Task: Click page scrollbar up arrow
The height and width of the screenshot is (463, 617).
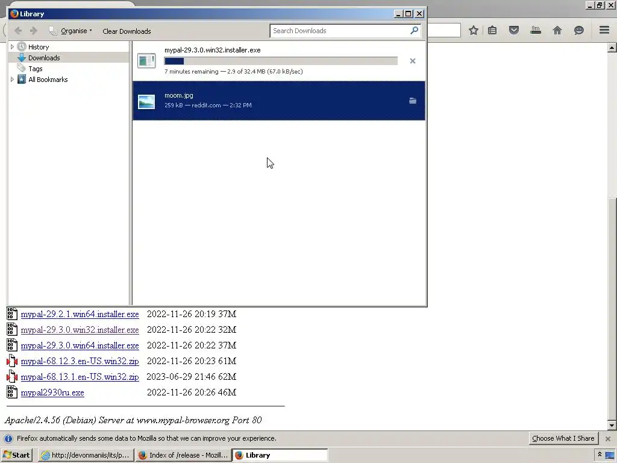Action: pos(612,48)
